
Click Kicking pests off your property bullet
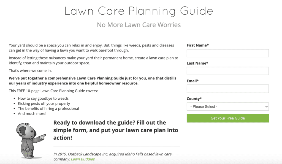[x=44, y=103]
